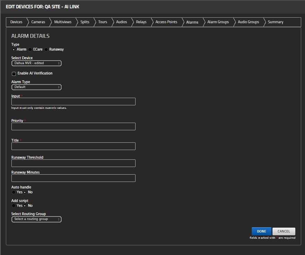Select the Access Points tab
This screenshot has width=305, height=255.
tap(166, 22)
